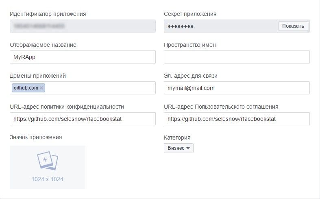Click the Категория label
This screenshot has height=199, width=320.
(x=177, y=138)
